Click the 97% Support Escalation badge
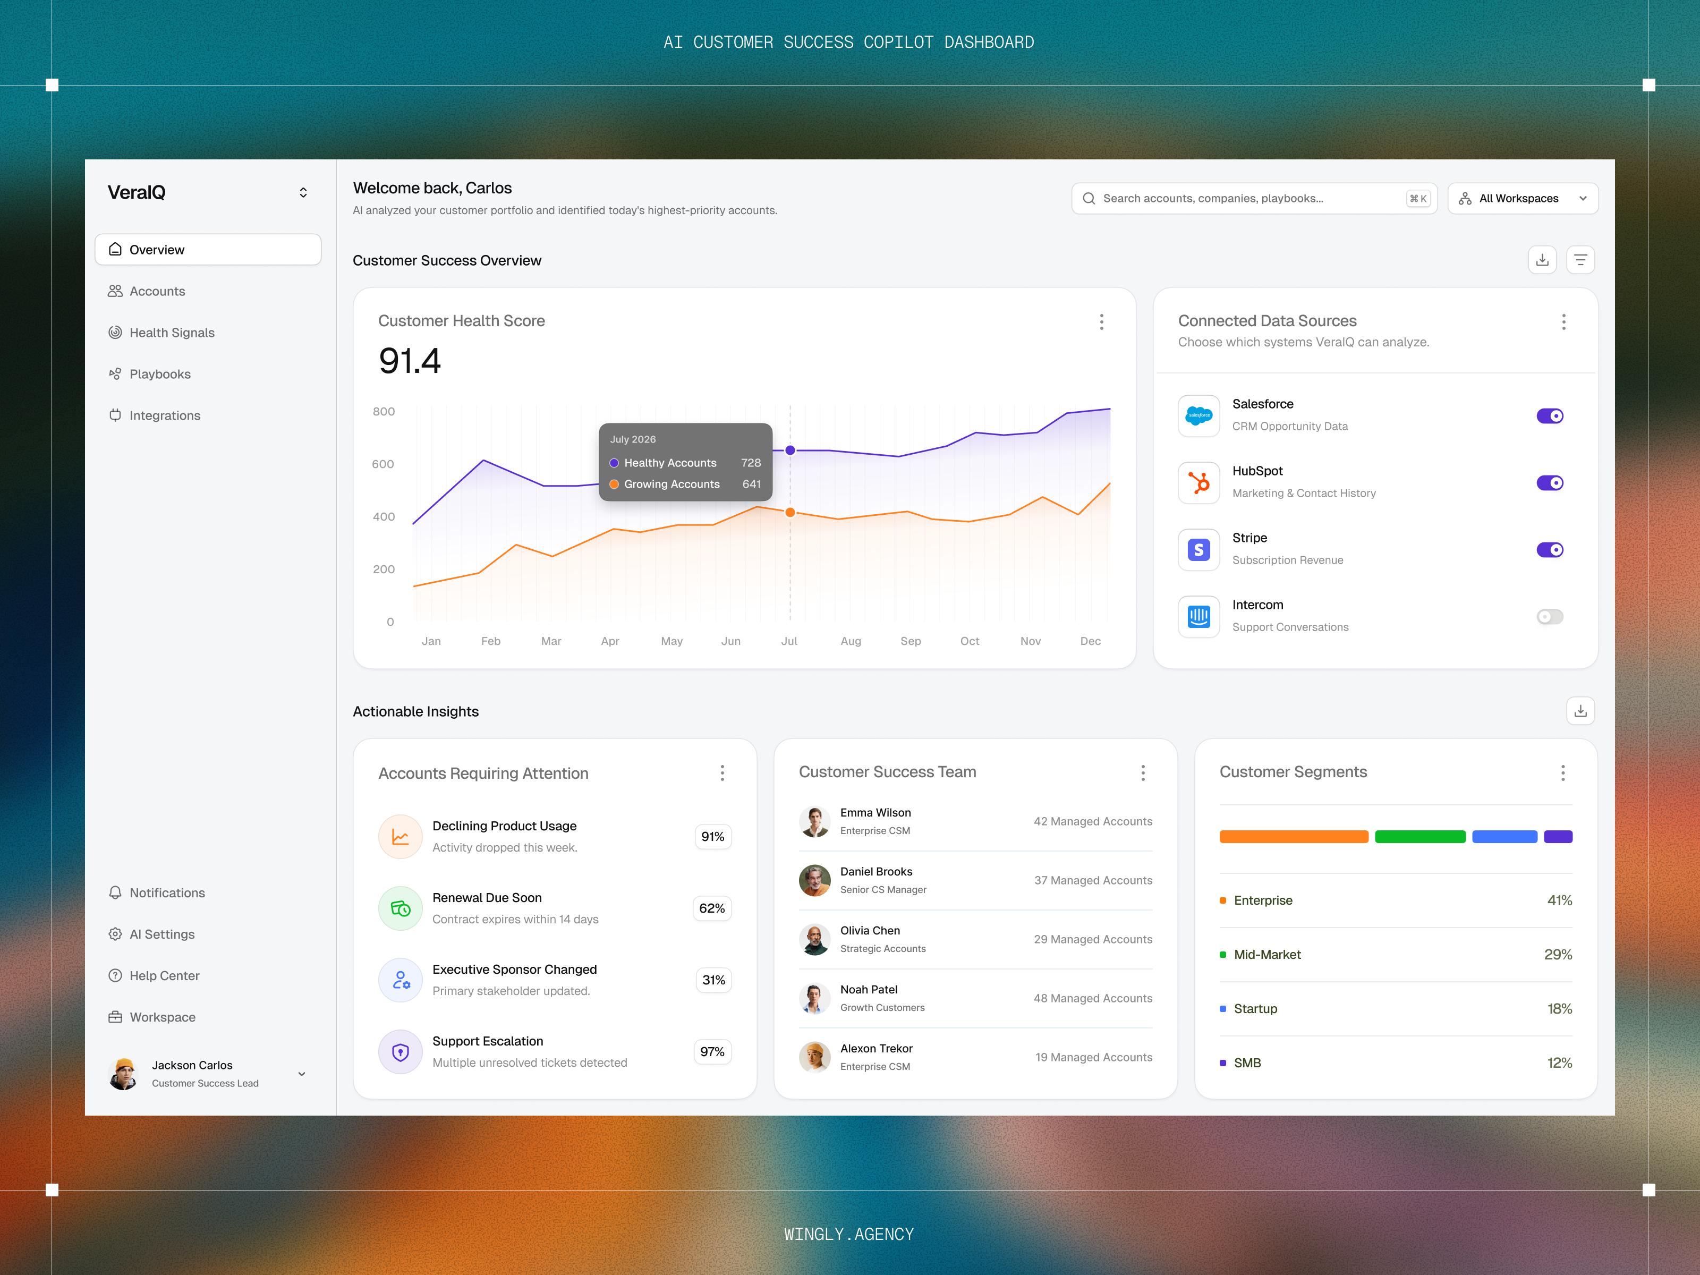The height and width of the screenshot is (1275, 1700). [x=712, y=1052]
